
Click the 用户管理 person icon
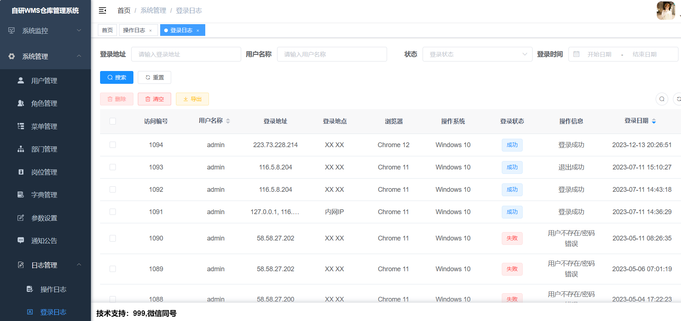(21, 80)
